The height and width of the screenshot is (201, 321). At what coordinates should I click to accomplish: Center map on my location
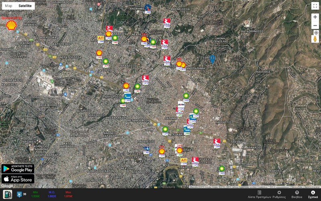(x=316, y=33)
